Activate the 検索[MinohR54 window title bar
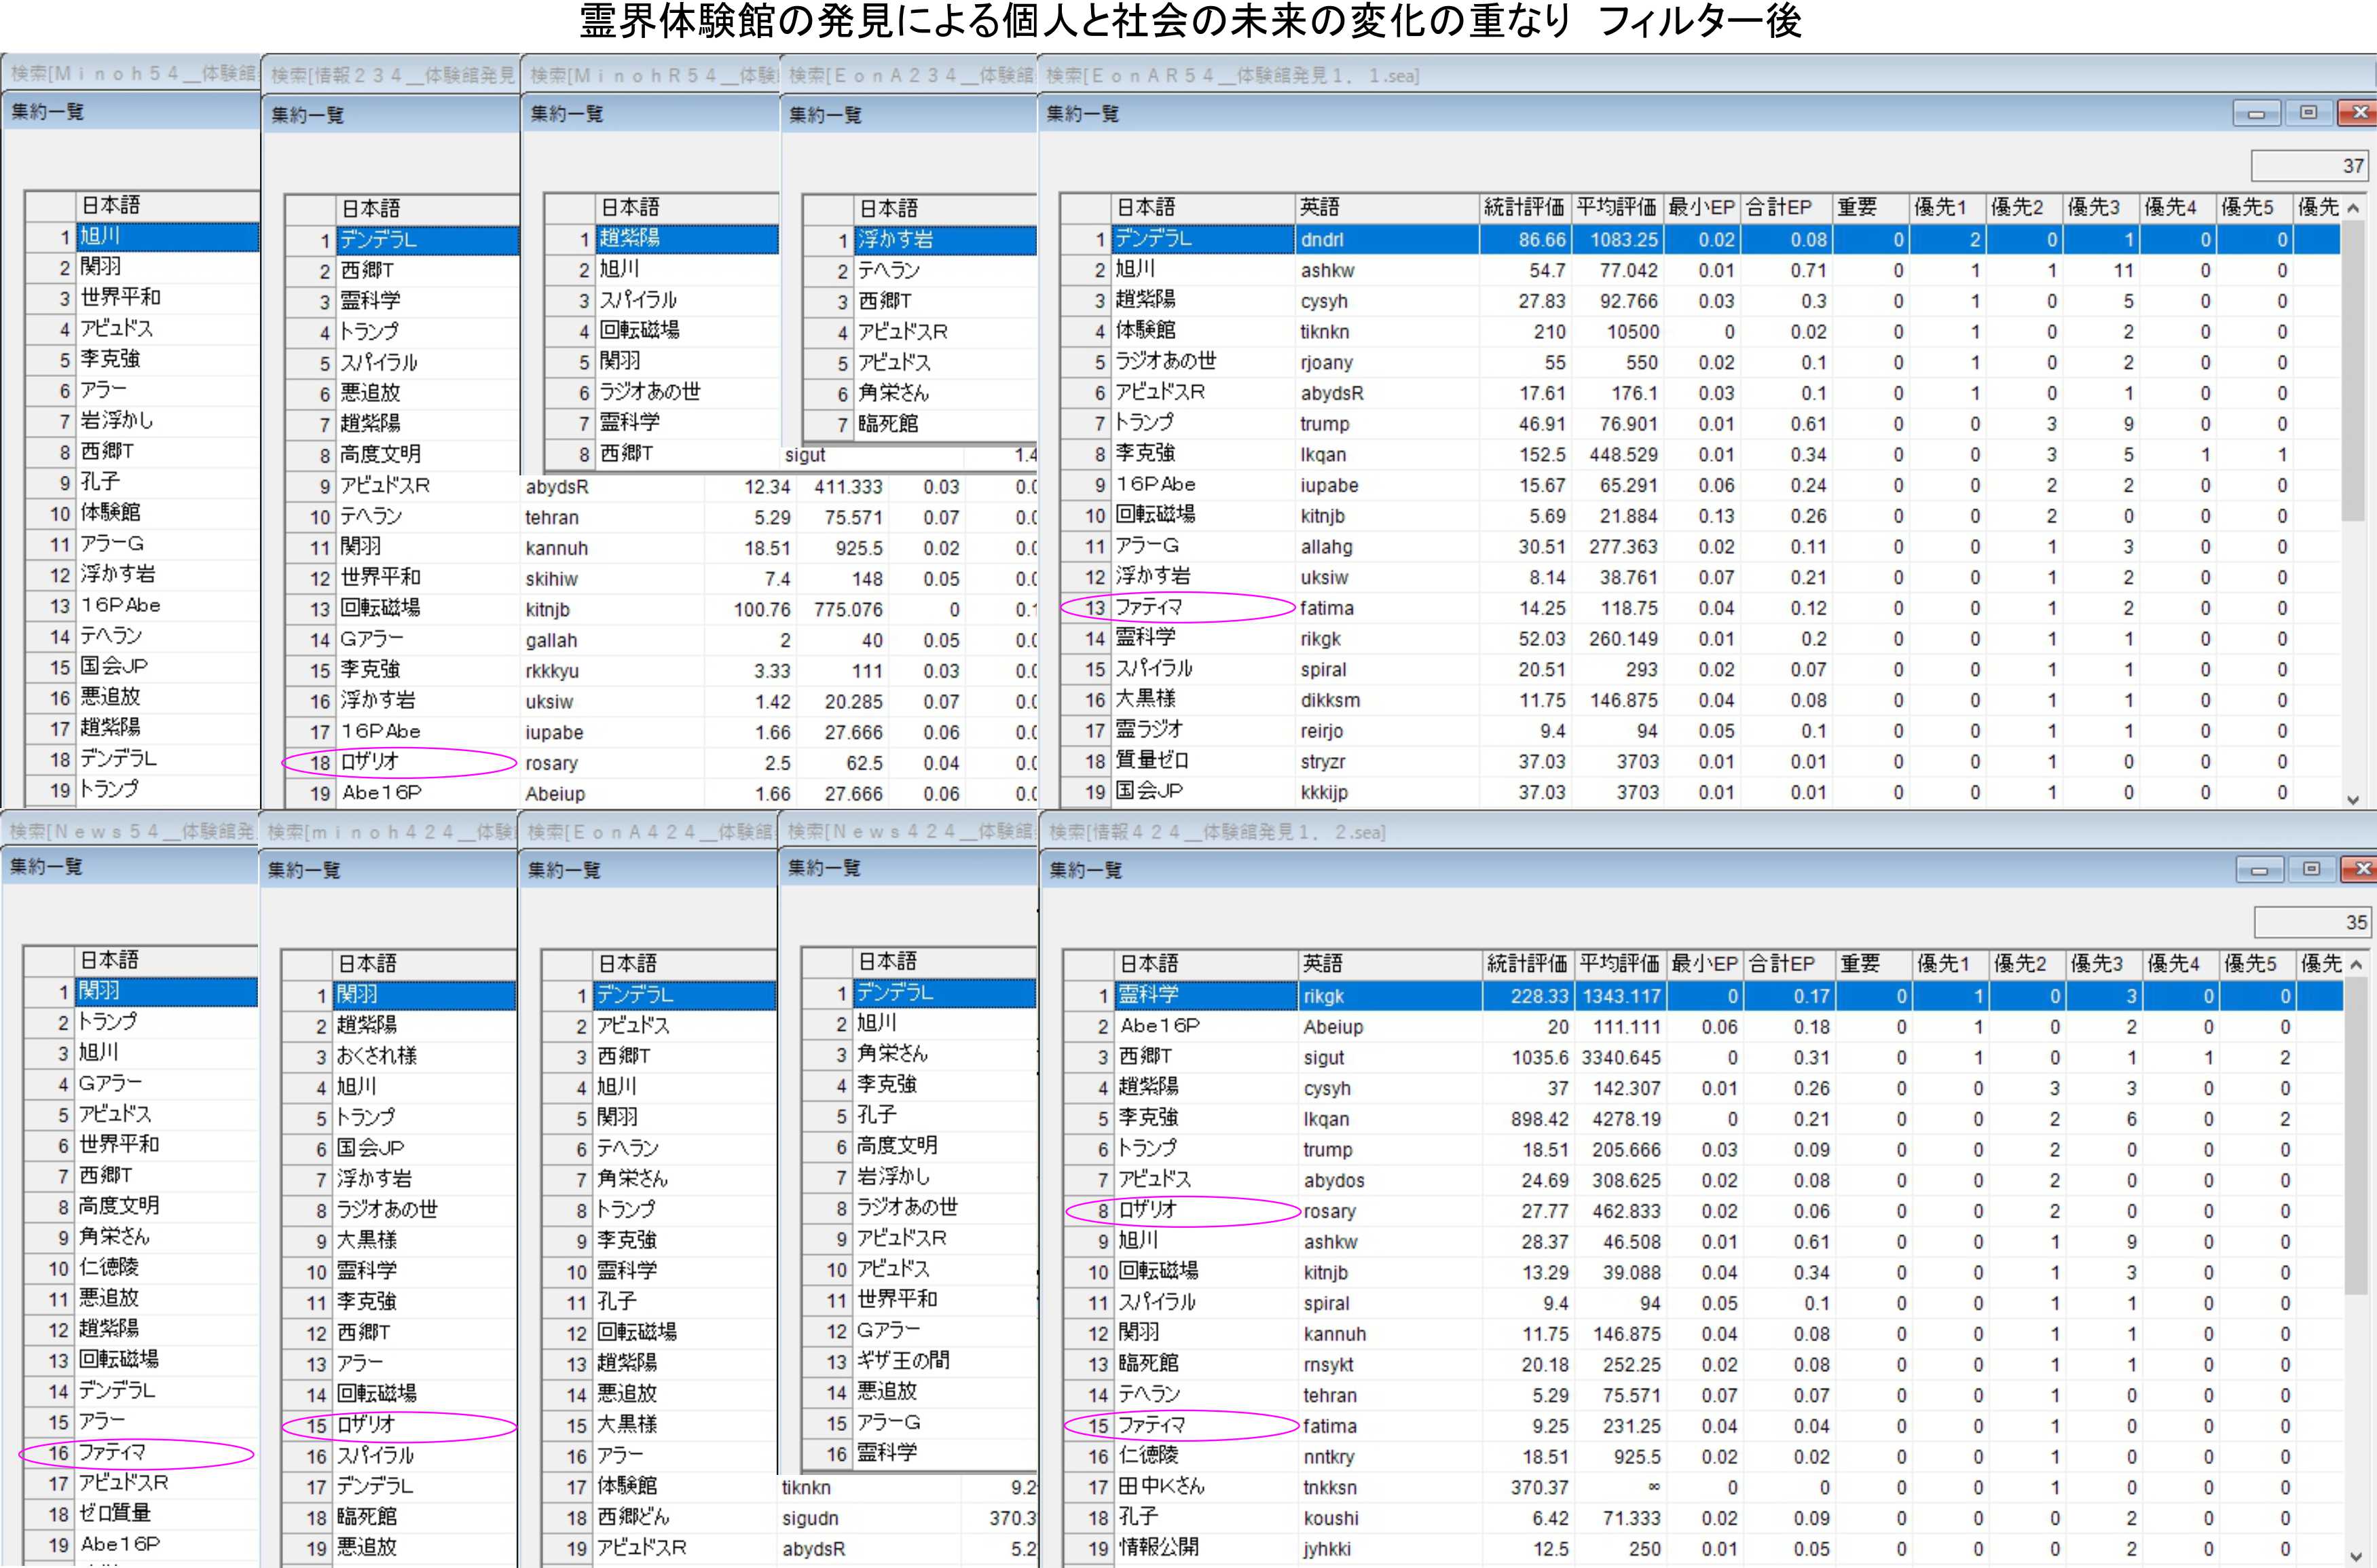2377x1568 pixels. pyautogui.click(x=650, y=75)
